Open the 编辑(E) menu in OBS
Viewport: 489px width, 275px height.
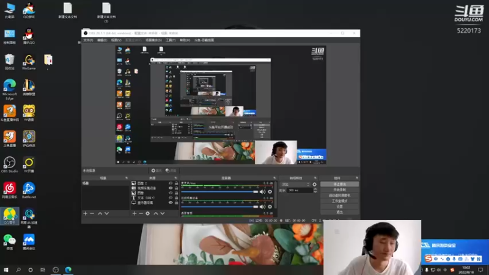point(102,40)
